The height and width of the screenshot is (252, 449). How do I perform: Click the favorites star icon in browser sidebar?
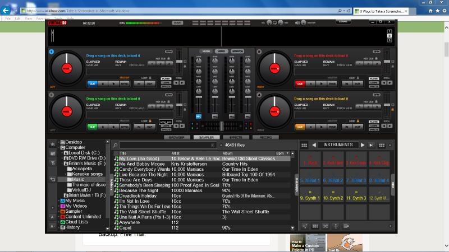point(53,144)
